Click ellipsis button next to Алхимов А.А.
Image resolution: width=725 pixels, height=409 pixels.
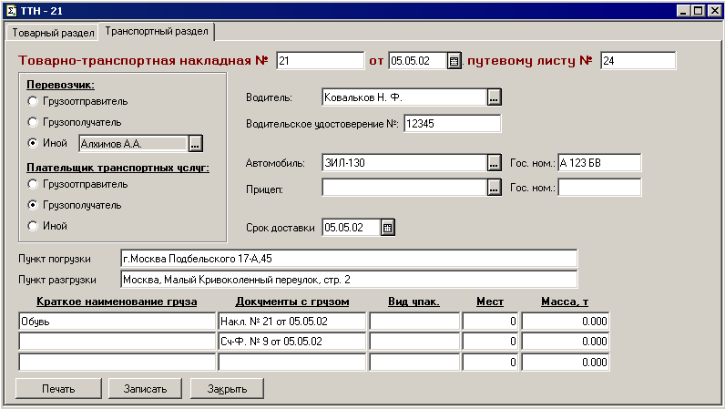195,143
